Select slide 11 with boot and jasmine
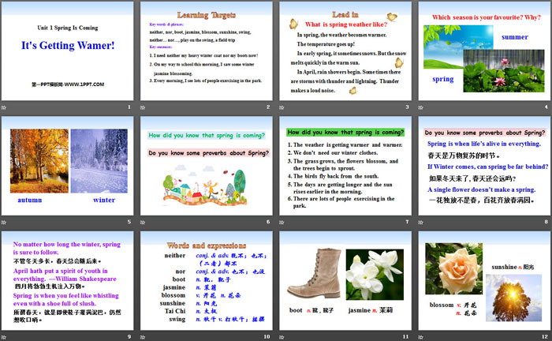The width and height of the screenshot is (552, 341). point(345,281)
